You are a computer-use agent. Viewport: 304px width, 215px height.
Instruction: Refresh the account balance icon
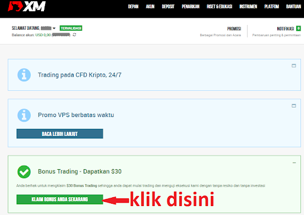click(x=74, y=35)
